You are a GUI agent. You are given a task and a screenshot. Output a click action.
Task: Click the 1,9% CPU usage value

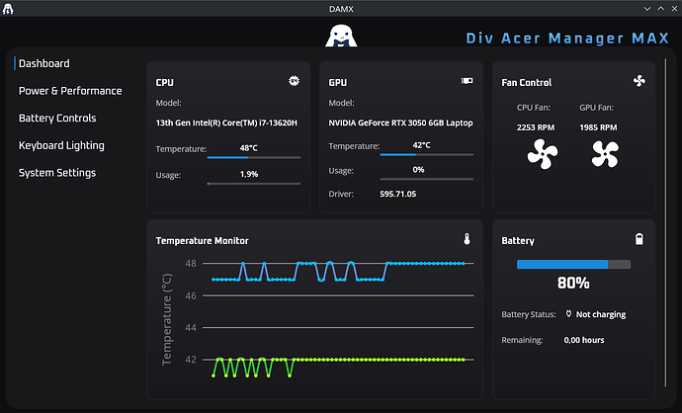(249, 174)
